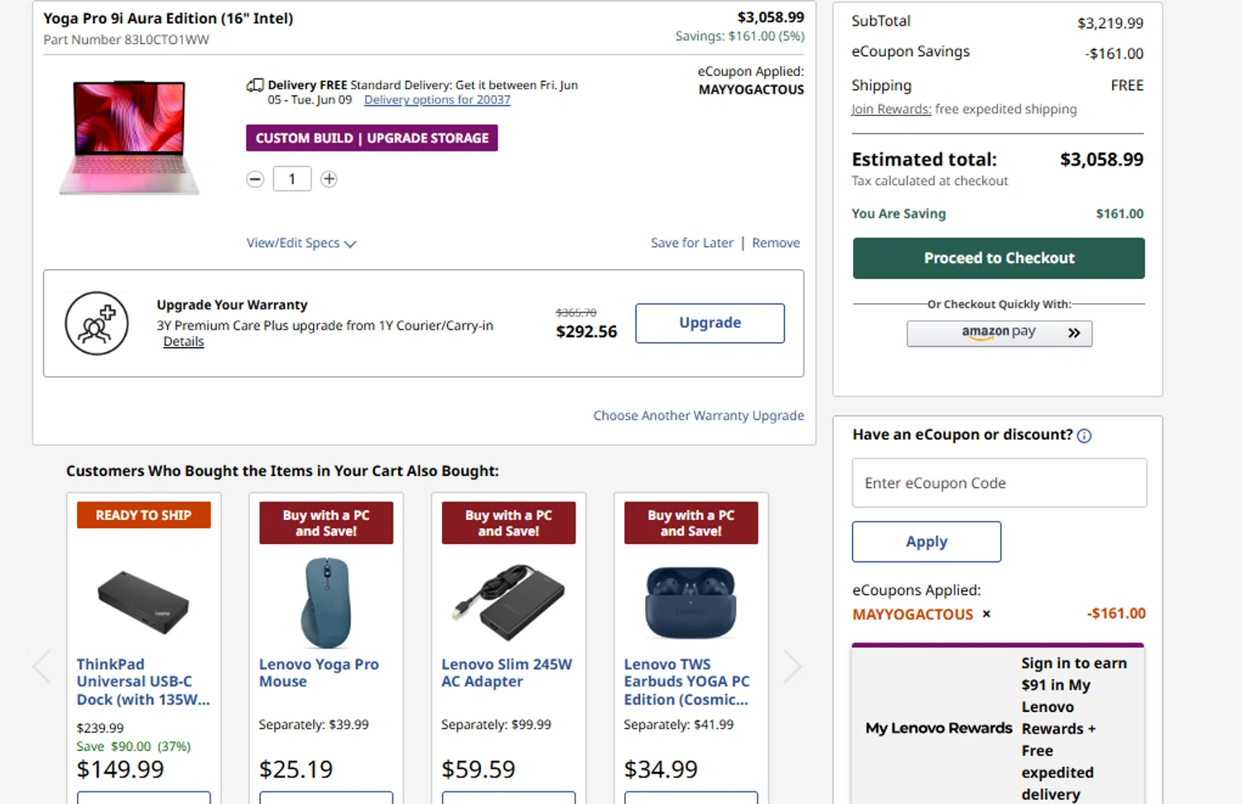1242x804 pixels.
Task: Click the delivery truck icon
Action: pyautogui.click(x=255, y=84)
